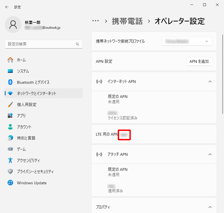This screenshot has width=224, height=213.
Task: Maximize the 設定 window
Action: [204, 5]
